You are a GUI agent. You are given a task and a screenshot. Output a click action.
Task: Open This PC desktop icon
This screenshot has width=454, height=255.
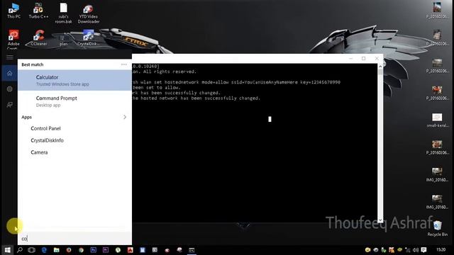point(13,11)
